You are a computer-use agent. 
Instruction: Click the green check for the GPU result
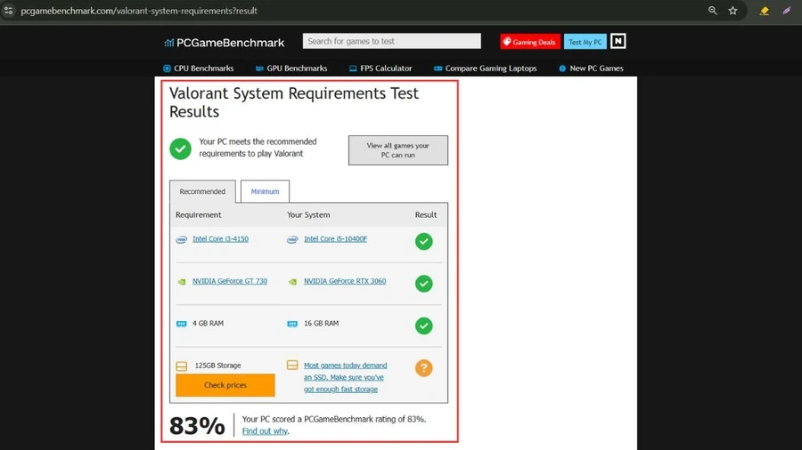click(x=423, y=283)
